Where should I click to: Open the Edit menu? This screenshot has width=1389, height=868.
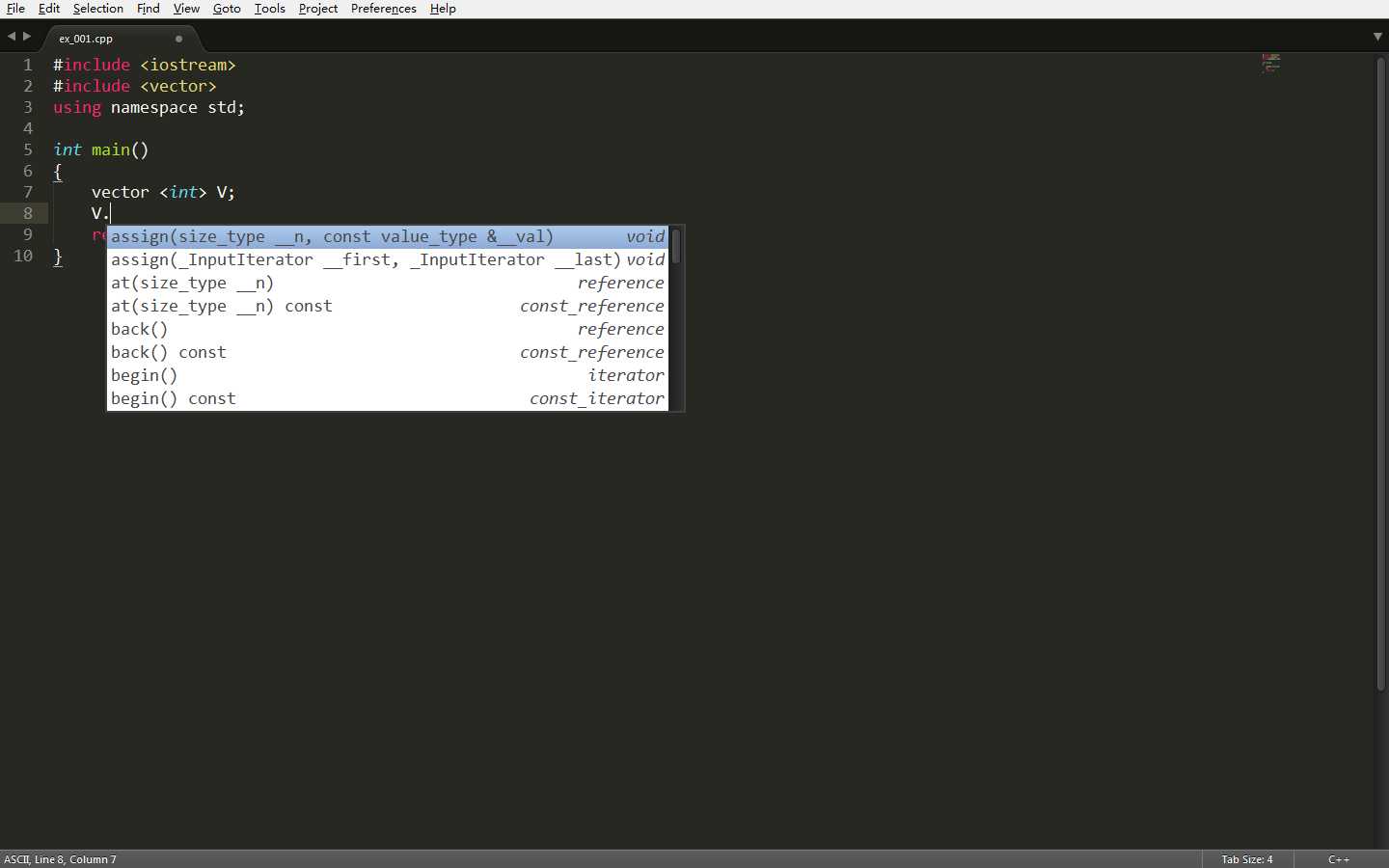tap(48, 9)
